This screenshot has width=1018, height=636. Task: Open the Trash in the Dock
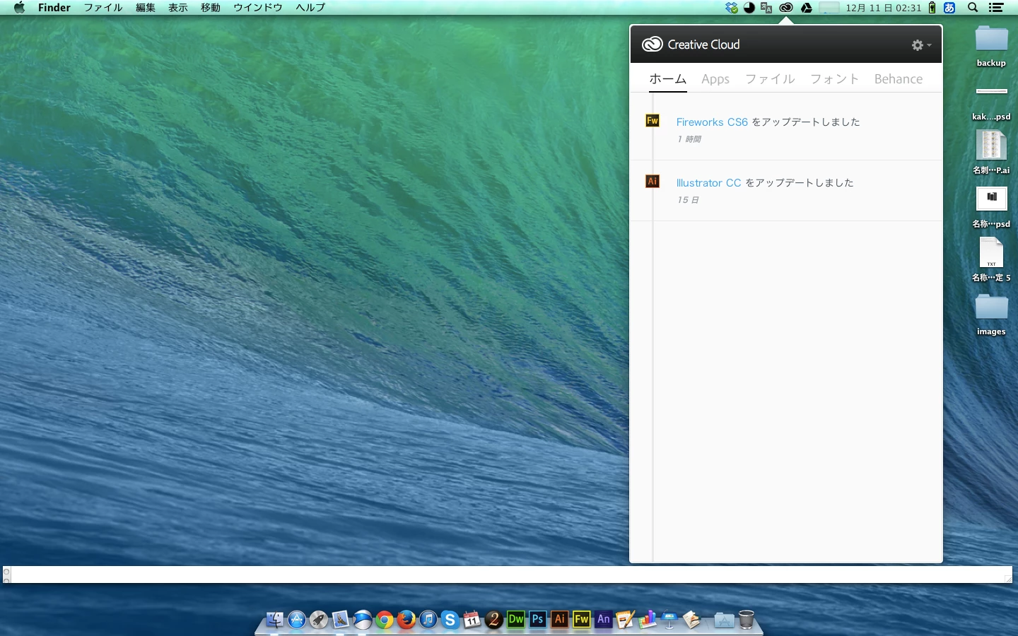pyautogui.click(x=747, y=620)
